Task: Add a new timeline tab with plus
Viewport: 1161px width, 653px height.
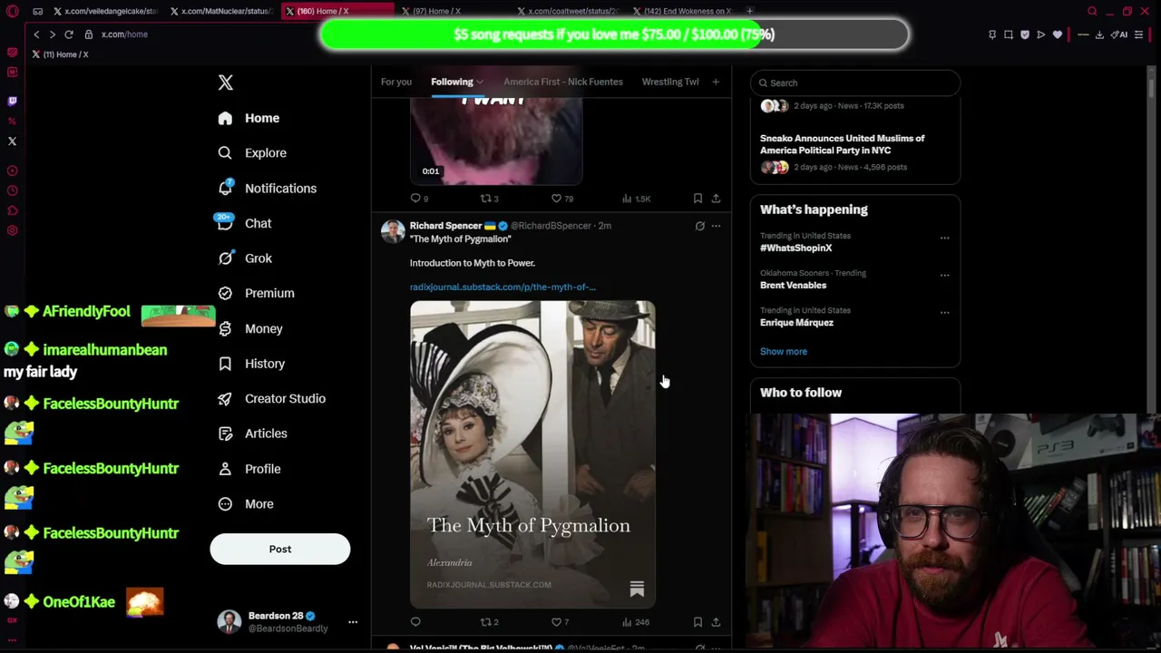Action: tap(716, 82)
